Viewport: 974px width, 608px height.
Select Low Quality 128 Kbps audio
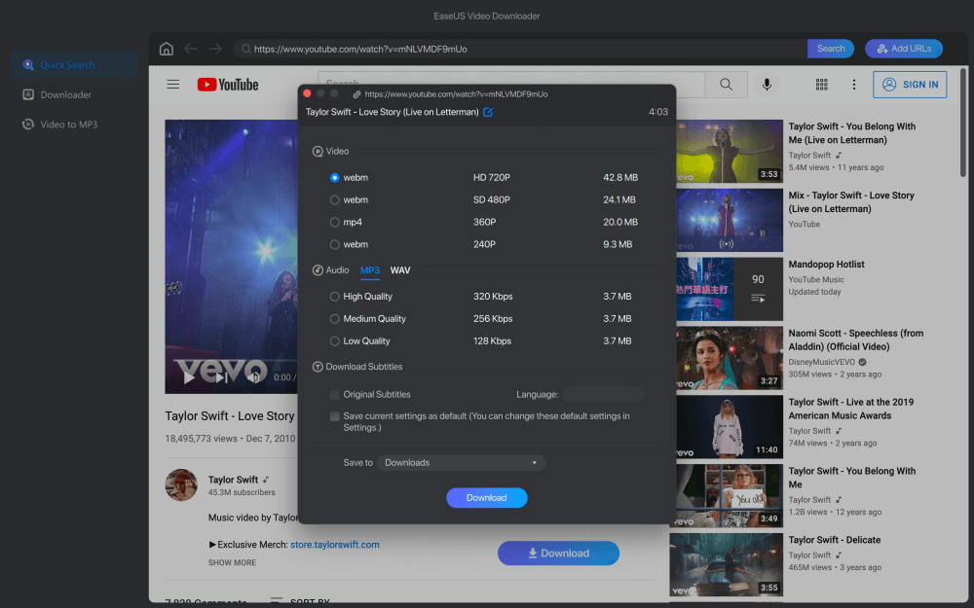point(335,341)
